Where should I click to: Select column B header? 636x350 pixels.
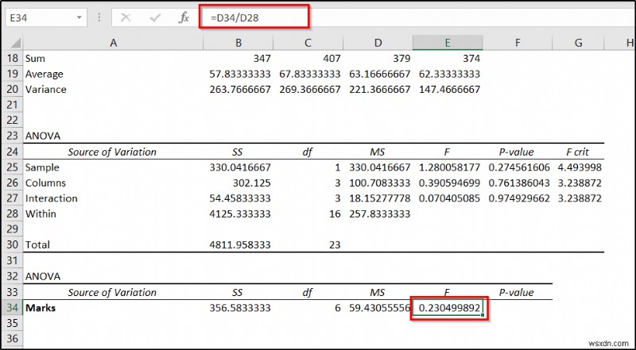click(x=238, y=43)
